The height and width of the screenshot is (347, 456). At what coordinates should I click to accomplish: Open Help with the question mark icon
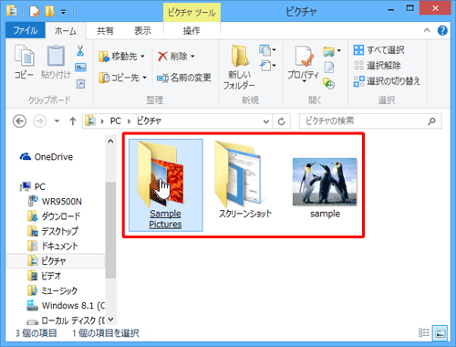442,30
